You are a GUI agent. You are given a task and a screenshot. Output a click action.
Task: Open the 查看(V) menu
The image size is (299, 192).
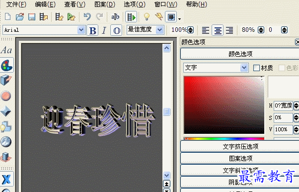click(75, 4)
